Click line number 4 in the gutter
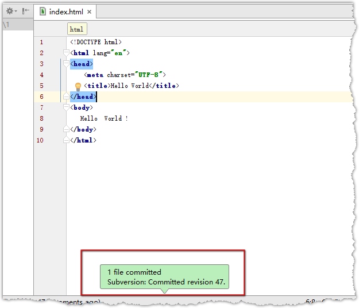359x308 pixels. click(41, 75)
